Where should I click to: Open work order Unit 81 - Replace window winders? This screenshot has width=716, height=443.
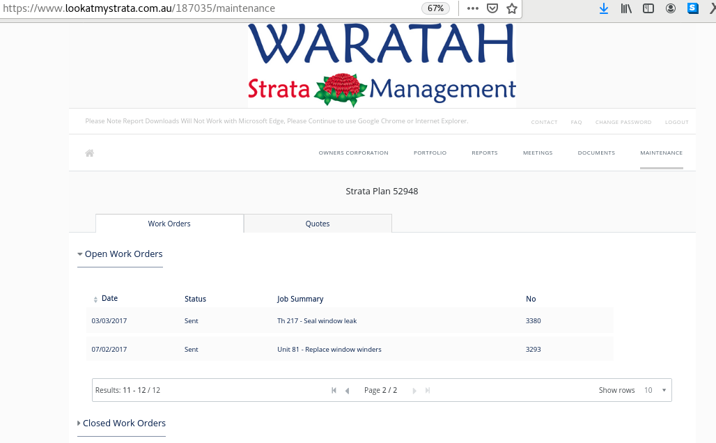(x=329, y=350)
